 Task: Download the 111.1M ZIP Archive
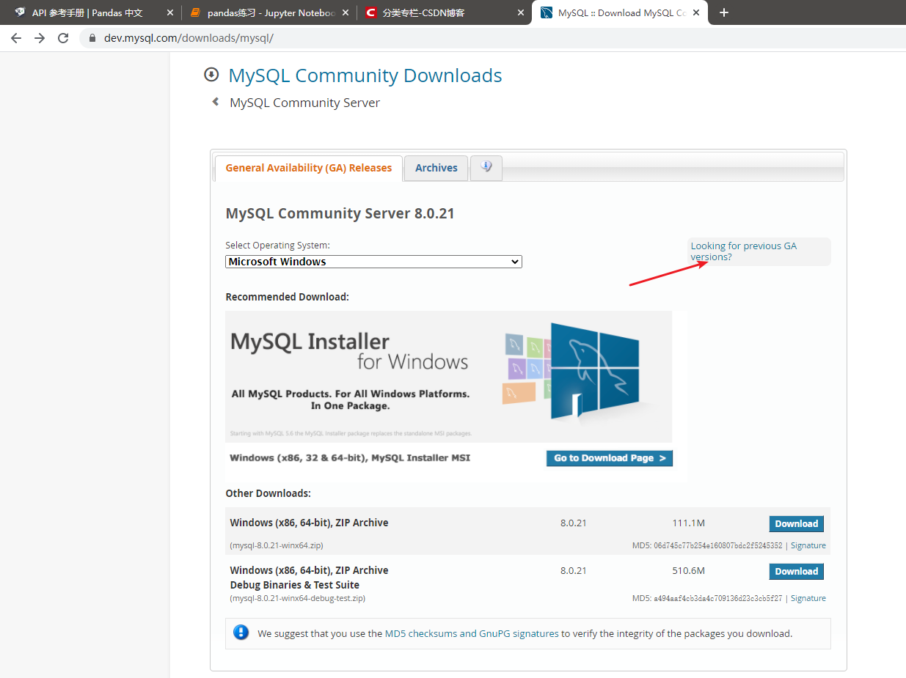click(797, 523)
